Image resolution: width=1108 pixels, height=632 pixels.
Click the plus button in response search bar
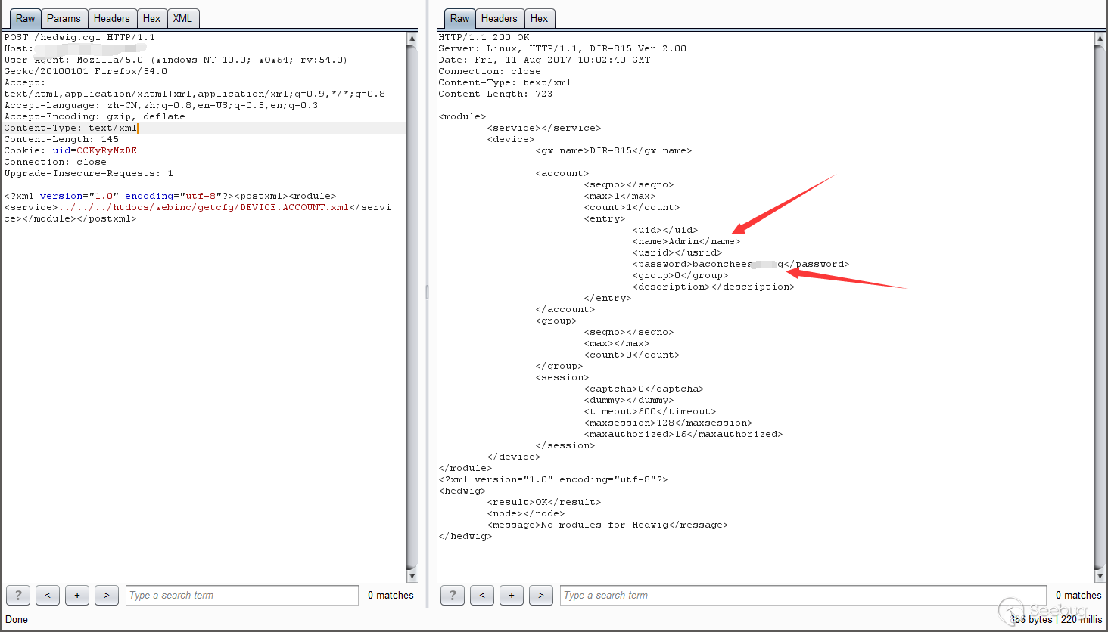click(x=512, y=595)
